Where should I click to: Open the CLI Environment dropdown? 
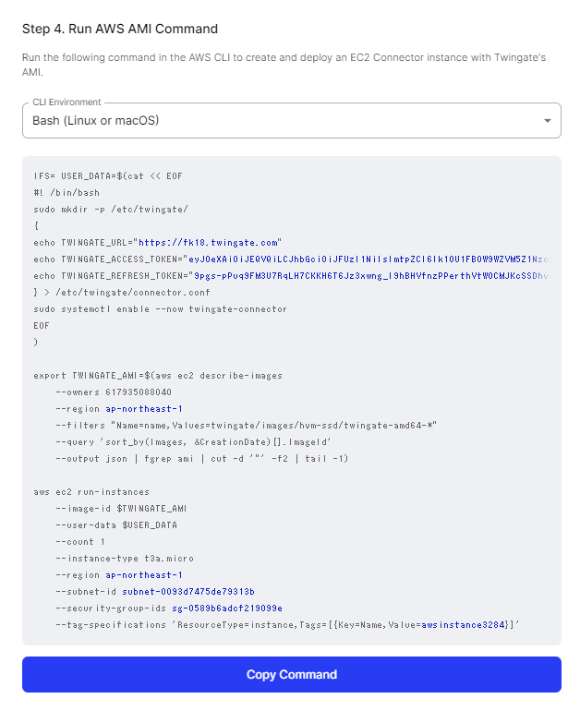tap(292, 121)
